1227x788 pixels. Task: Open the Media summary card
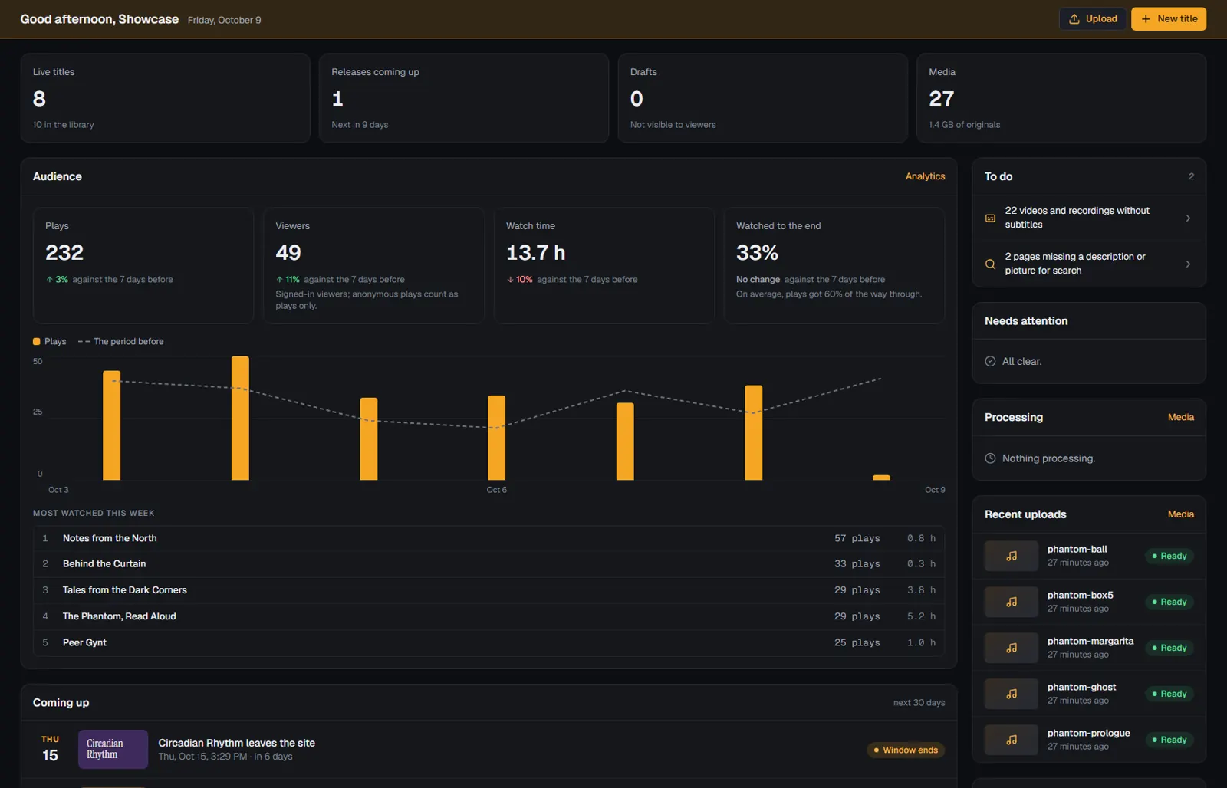1061,98
